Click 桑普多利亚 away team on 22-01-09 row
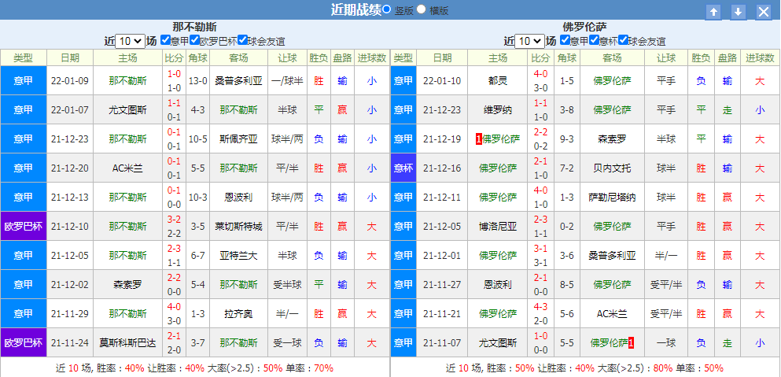781x377 pixels. pos(238,80)
